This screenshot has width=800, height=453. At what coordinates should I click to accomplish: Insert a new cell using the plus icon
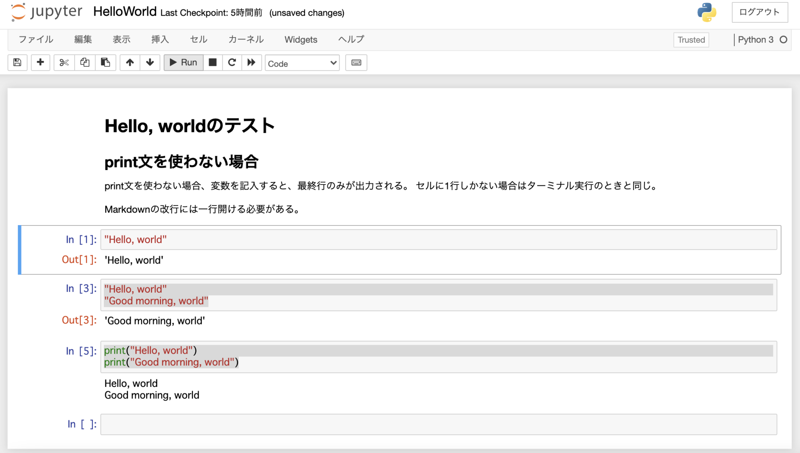pos(40,63)
